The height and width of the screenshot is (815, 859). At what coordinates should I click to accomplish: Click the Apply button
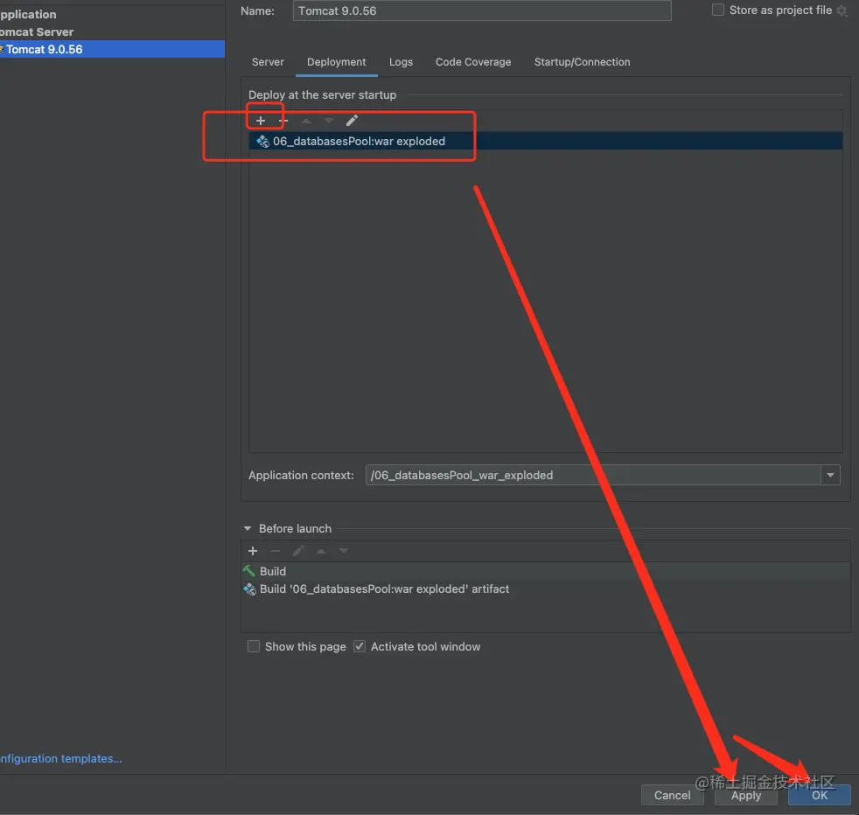tap(746, 795)
